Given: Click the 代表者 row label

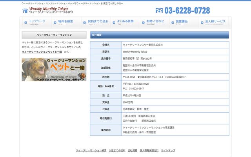Looking at the screenshot, I should coord(106,109).
